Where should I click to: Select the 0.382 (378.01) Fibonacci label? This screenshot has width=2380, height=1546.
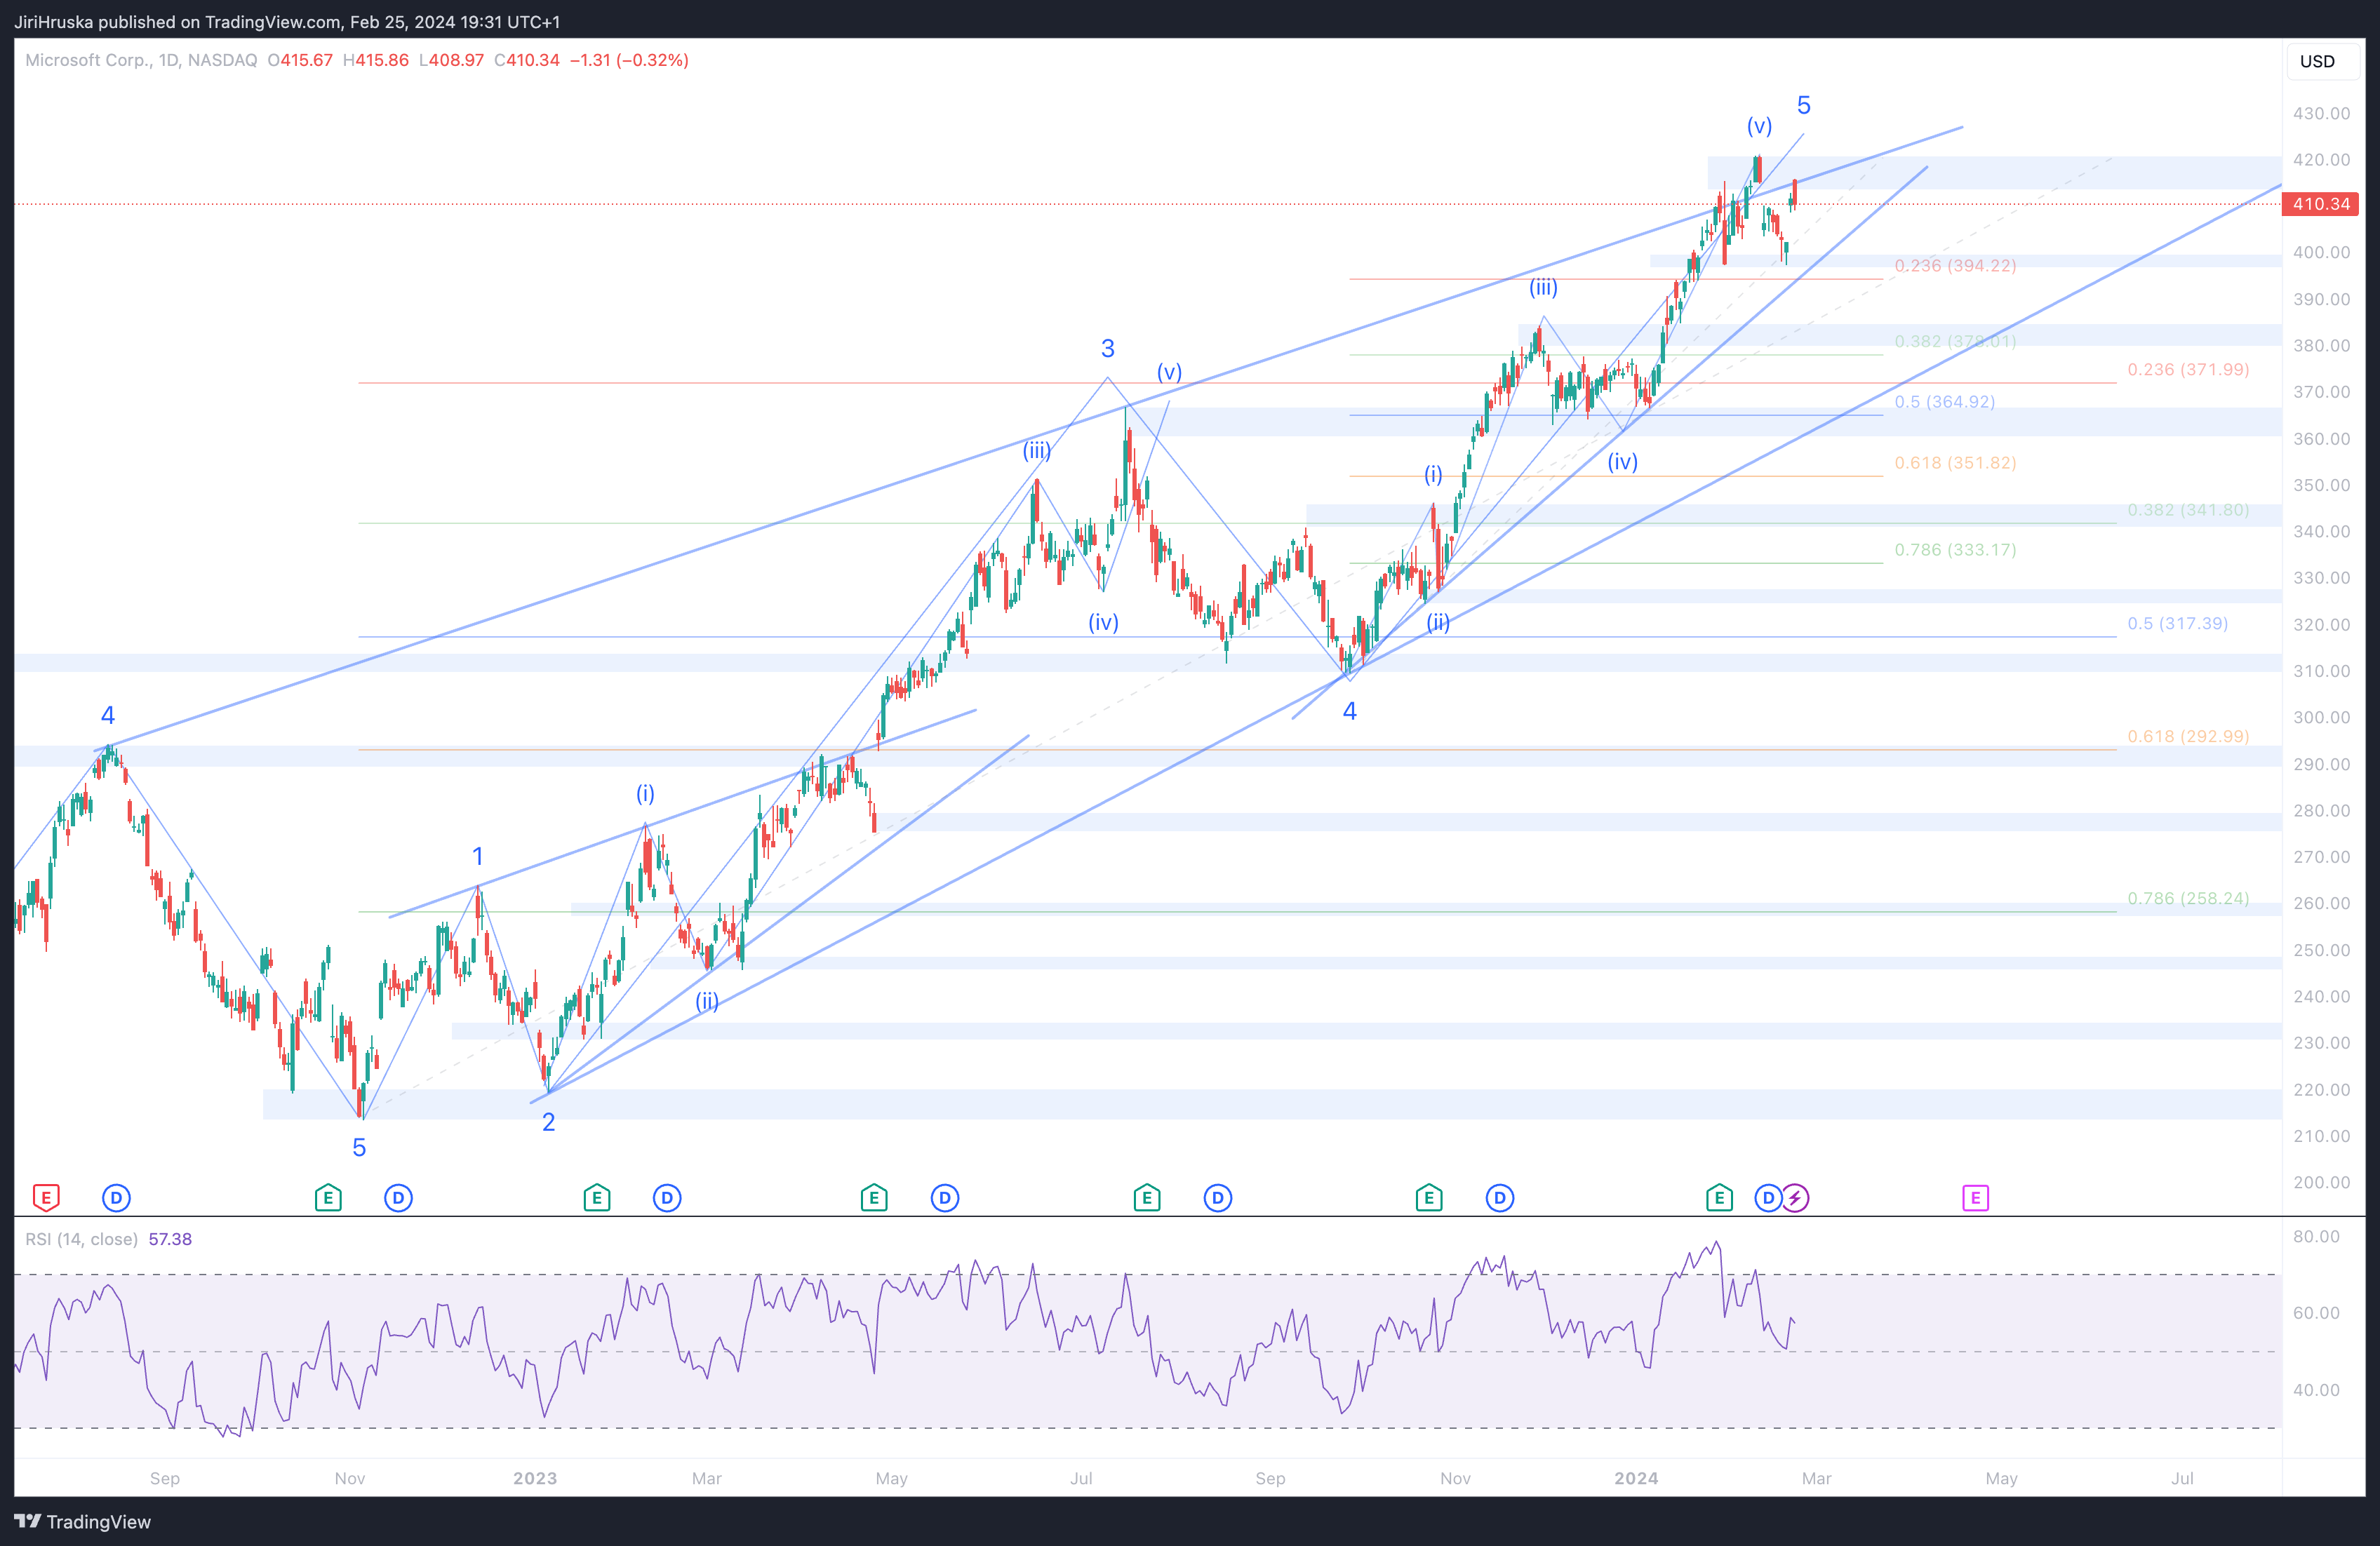pos(1955,341)
